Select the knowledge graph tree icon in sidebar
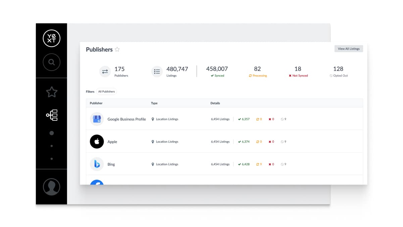Image resolution: width=403 pixels, height=227 pixels. point(52,115)
